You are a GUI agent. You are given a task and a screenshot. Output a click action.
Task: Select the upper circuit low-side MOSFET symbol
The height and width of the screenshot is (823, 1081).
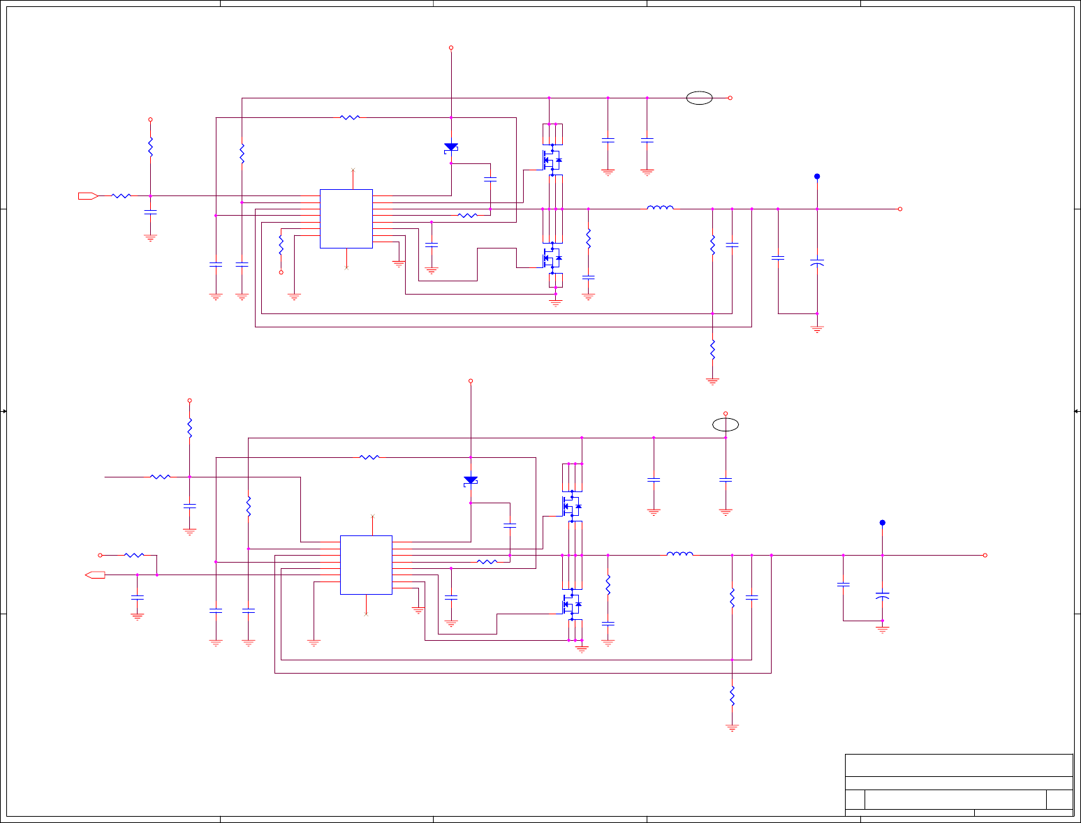coord(552,258)
